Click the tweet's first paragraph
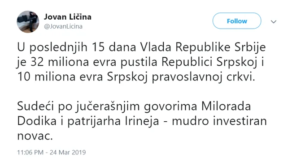The width and height of the screenshot is (292, 166). pos(141,62)
